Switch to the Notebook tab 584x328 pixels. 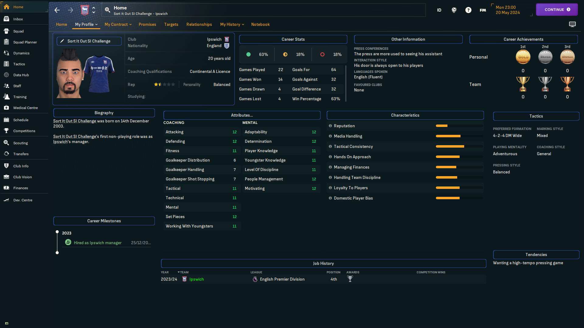[x=260, y=24]
